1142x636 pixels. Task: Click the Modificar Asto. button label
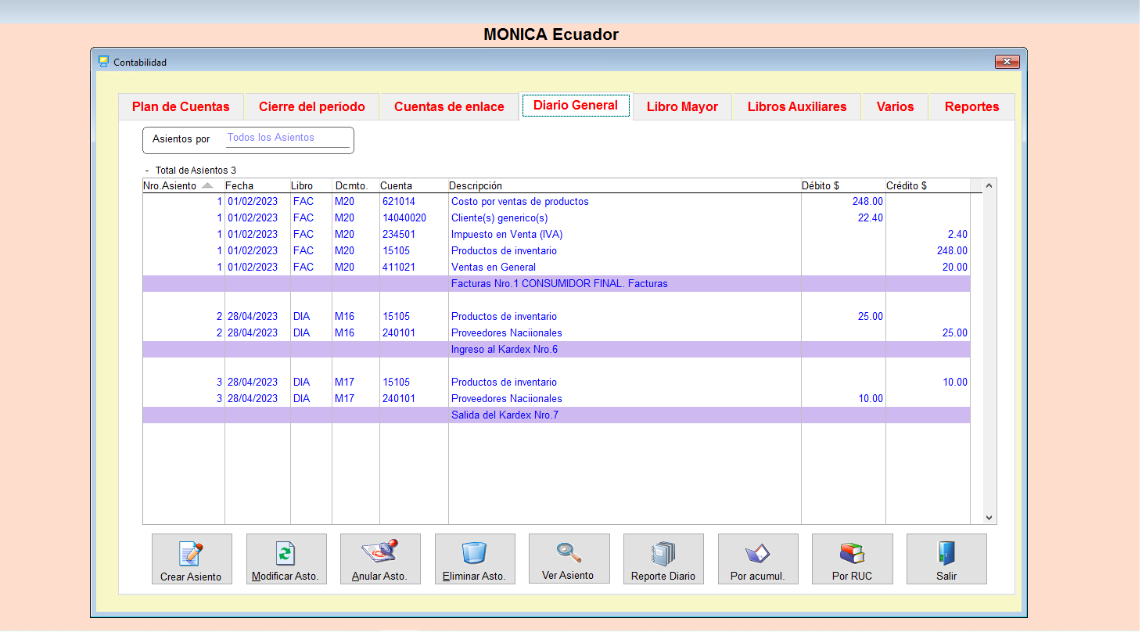285,577
